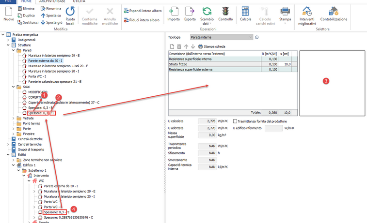Select Muratura in laterizio semipieno 29 - E under Pareti
Viewport: 367px width, 223px height.
pos(54,56)
